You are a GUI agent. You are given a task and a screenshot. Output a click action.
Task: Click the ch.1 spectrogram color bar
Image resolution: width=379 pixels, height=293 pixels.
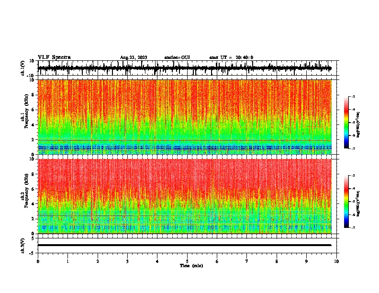point(346,123)
